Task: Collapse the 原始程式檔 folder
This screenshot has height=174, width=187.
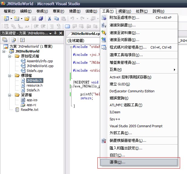Action: coord(10,56)
